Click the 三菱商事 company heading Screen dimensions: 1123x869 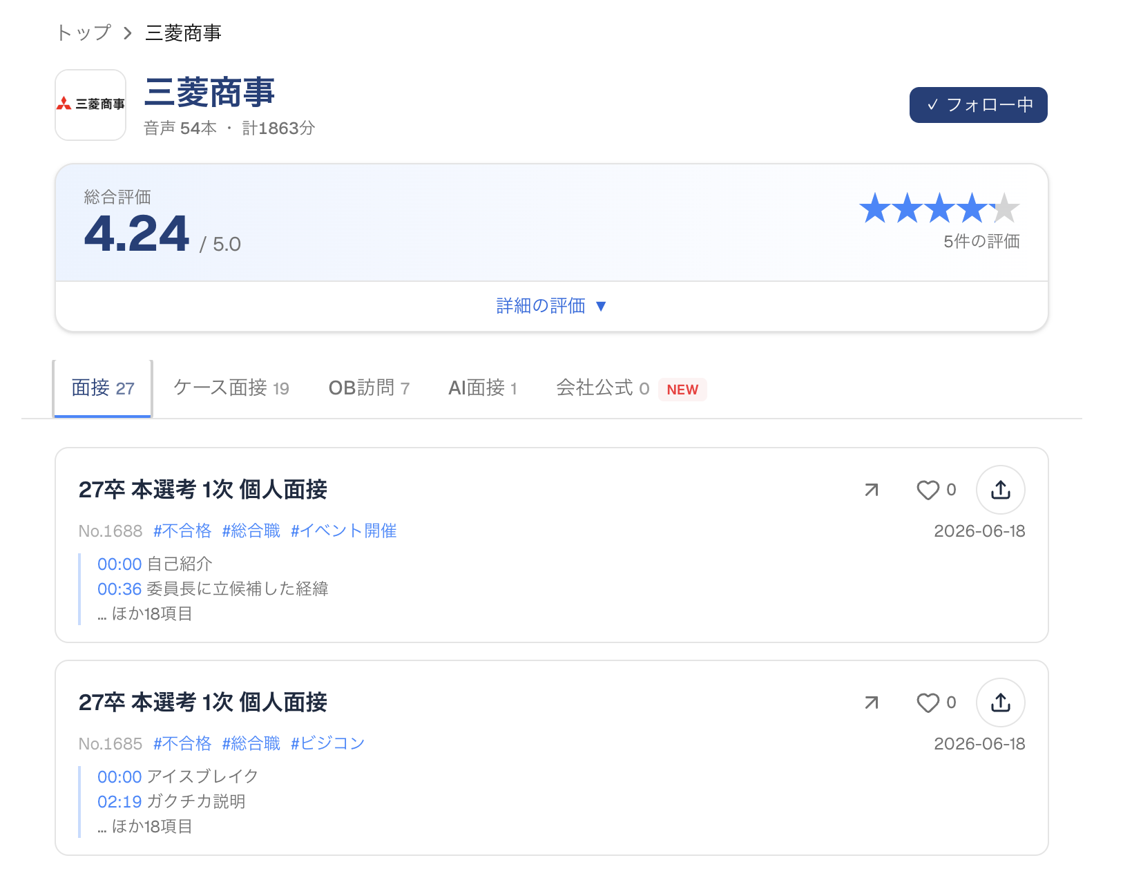[209, 93]
